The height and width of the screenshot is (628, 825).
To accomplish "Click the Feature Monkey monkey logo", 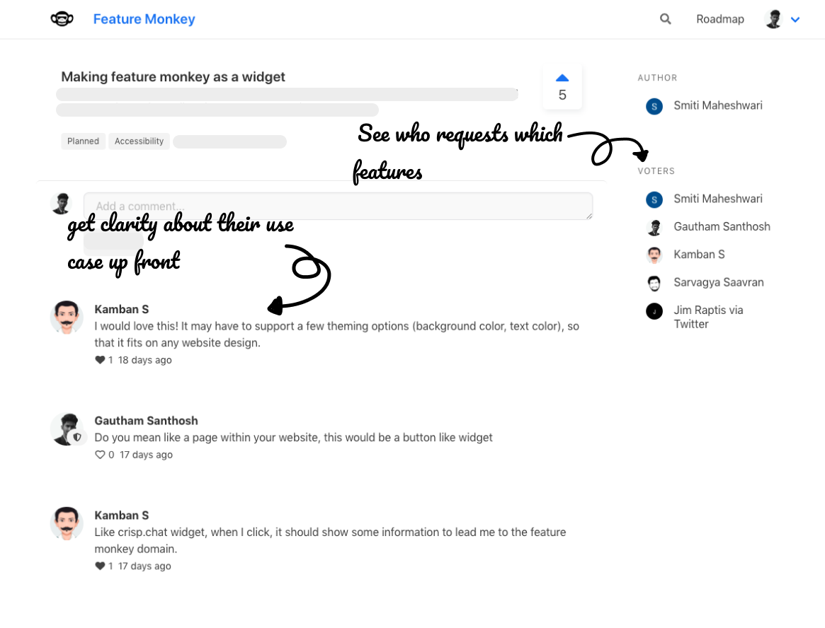I will point(62,19).
